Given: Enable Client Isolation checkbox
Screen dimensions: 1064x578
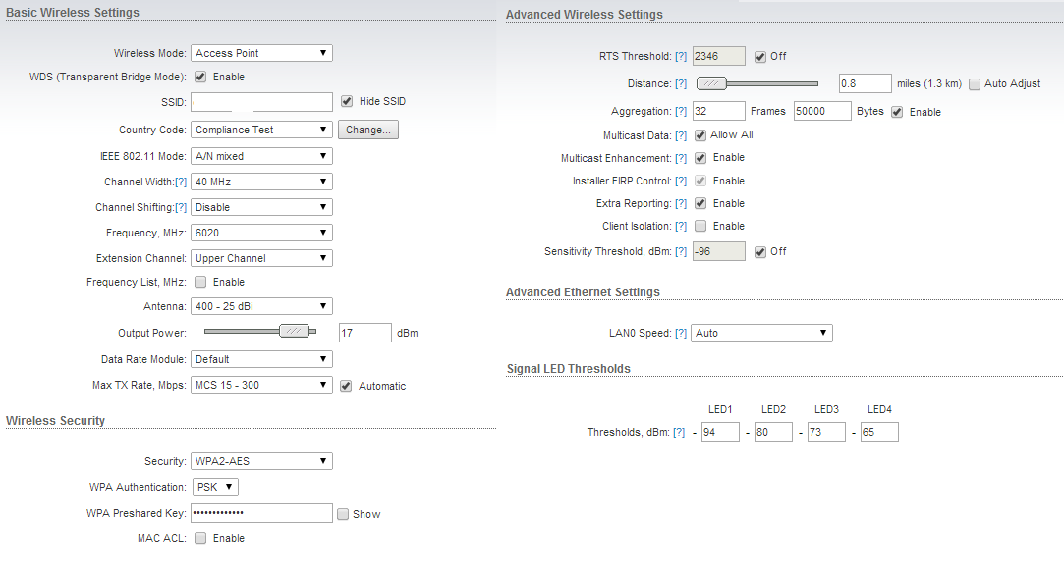Looking at the screenshot, I should click(700, 227).
